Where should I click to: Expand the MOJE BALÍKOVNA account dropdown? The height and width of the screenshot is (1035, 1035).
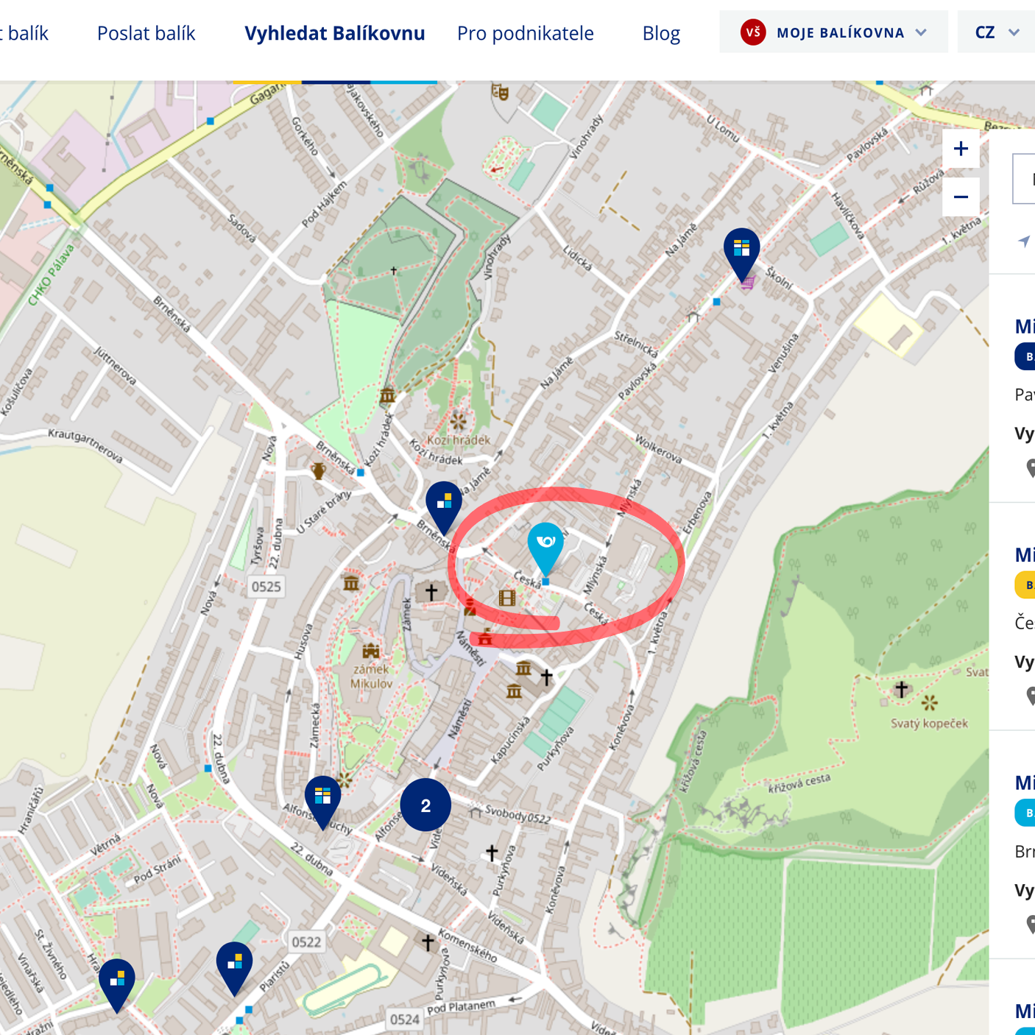coord(833,32)
